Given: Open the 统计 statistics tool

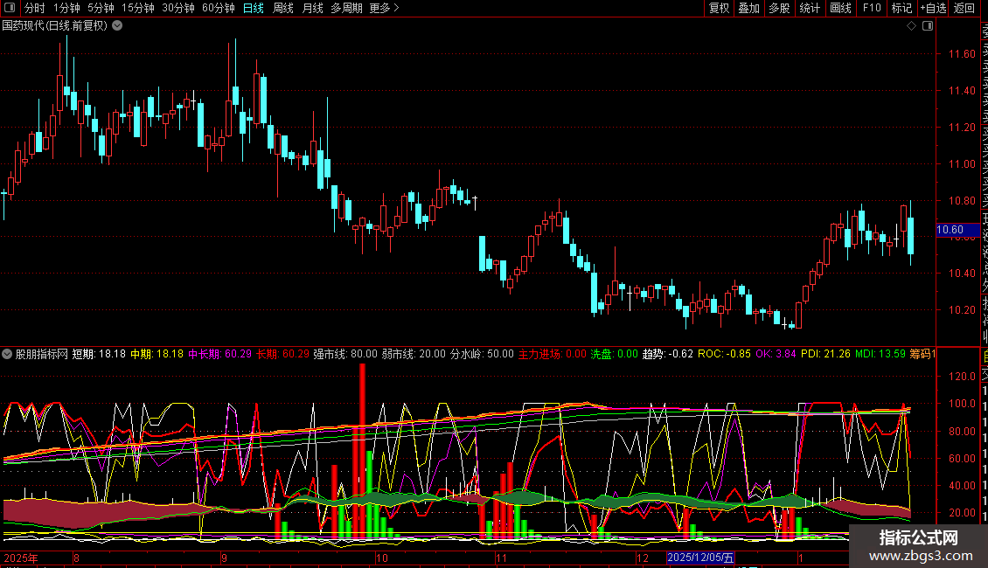Looking at the screenshot, I should [x=810, y=8].
